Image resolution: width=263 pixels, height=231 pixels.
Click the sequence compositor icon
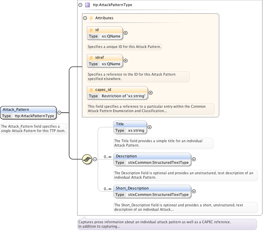point(87,159)
